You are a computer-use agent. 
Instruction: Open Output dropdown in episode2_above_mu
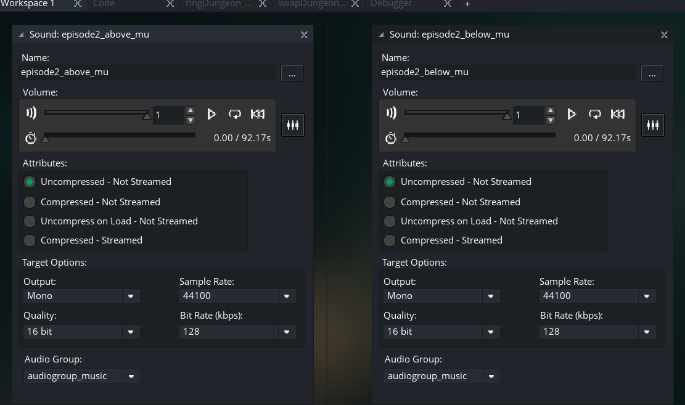pyautogui.click(x=131, y=297)
